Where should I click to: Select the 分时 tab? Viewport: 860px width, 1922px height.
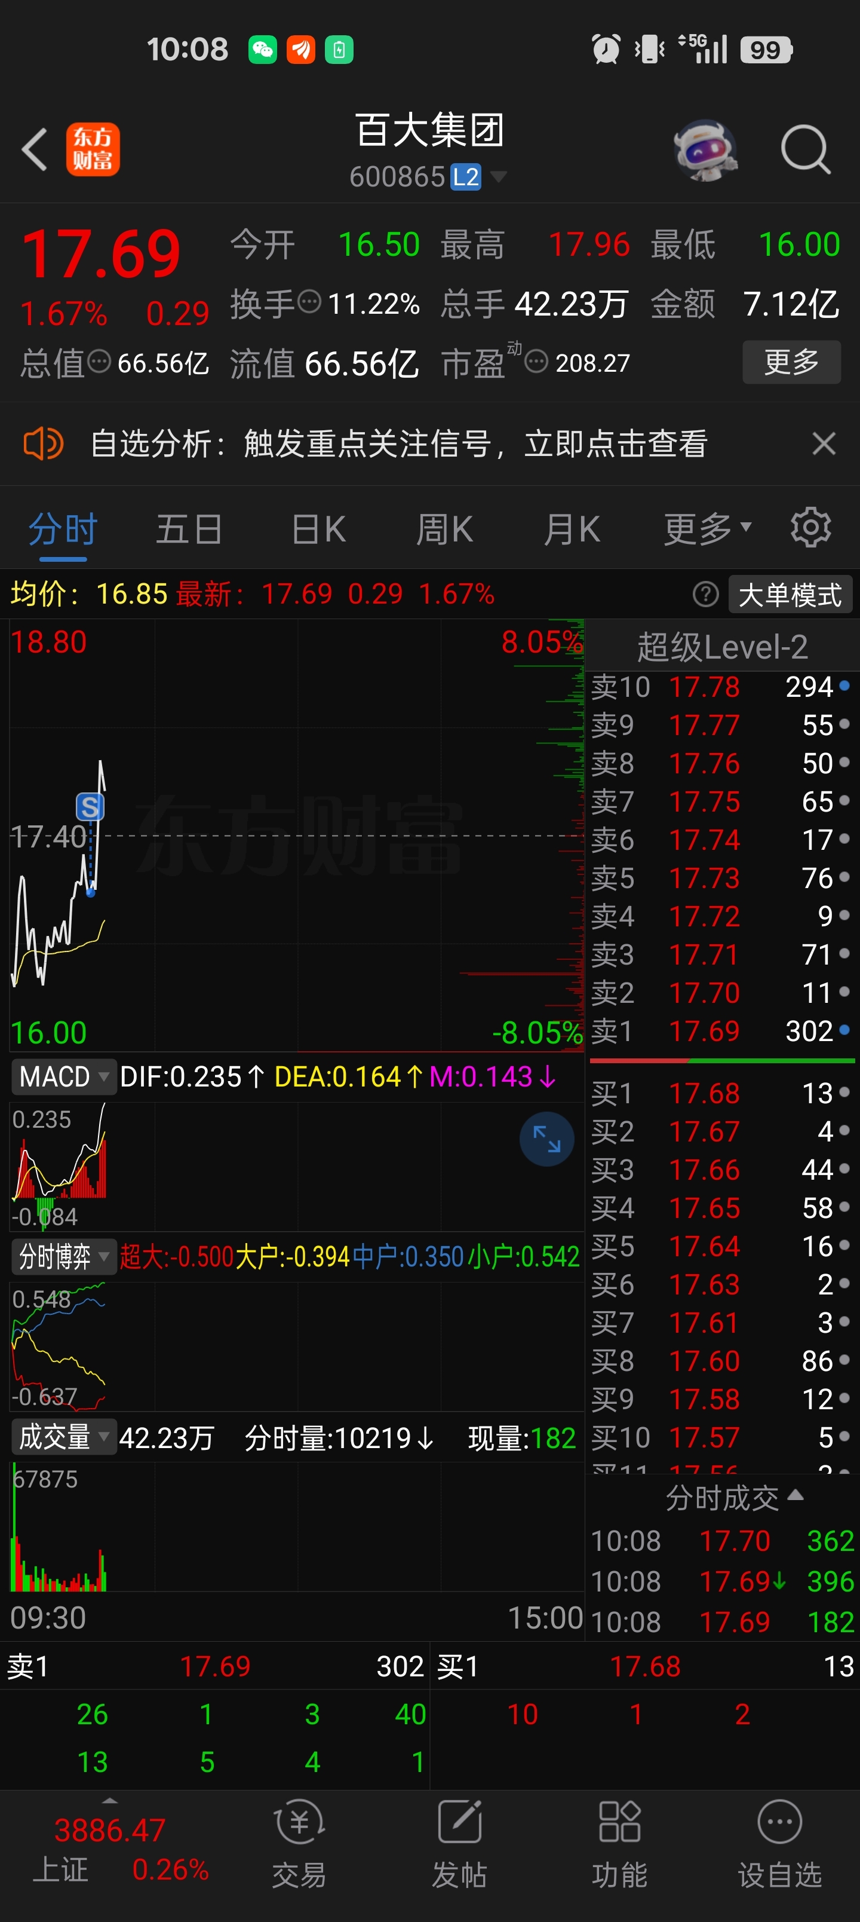coord(63,529)
